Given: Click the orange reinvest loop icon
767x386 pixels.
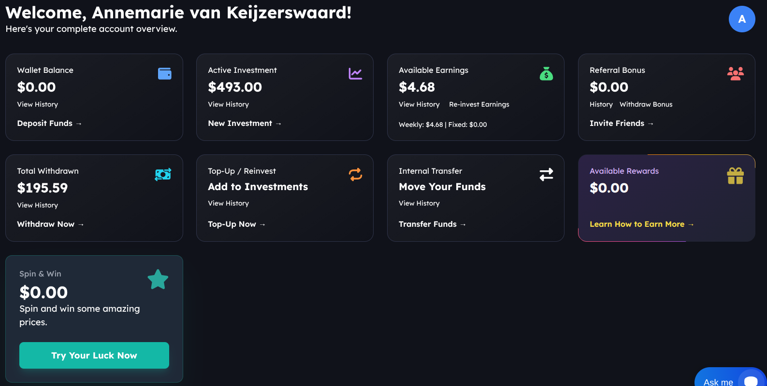Looking at the screenshot, I should point(355,174).
